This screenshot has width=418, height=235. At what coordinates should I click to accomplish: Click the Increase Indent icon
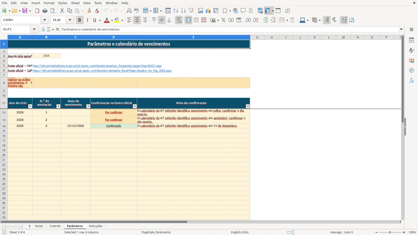[265, 20]
